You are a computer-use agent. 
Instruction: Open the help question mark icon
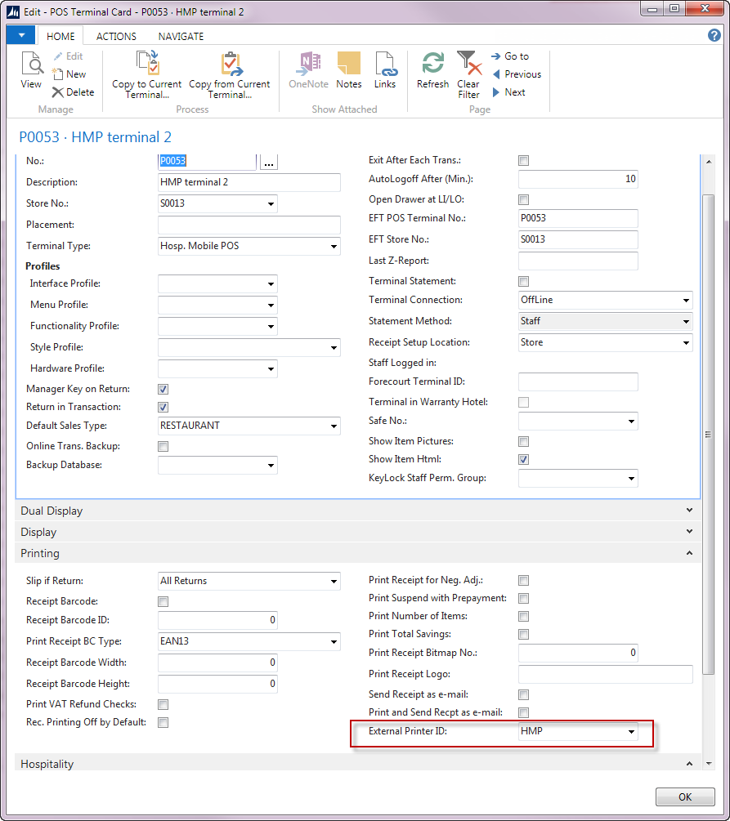click(x=714, y=35)
